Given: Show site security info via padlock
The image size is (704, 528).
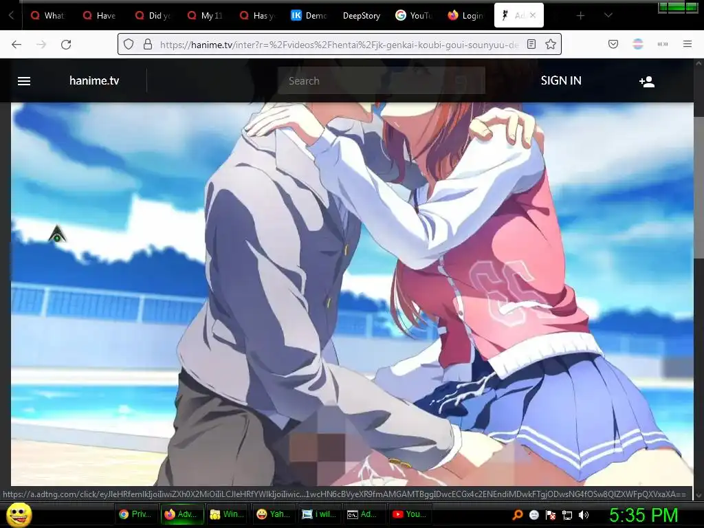Looking at the screenshot, I should 147,44.
